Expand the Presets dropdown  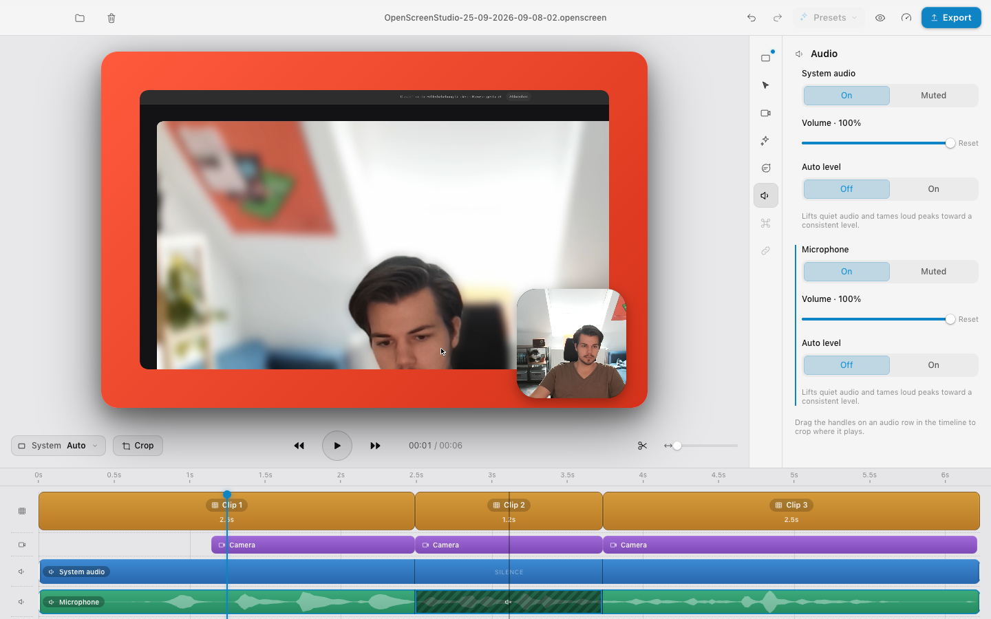pyautogui.click(x=829, y=18)
